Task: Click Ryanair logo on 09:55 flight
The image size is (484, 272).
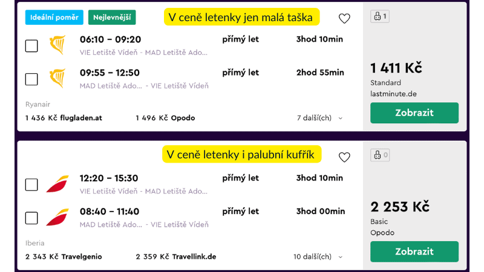Action: pos(57,79)
